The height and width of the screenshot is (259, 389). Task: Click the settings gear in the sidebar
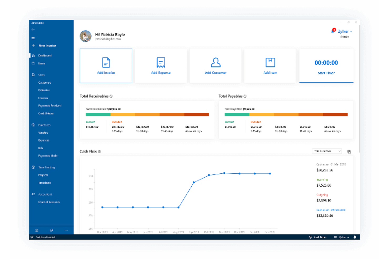(36, 230)
